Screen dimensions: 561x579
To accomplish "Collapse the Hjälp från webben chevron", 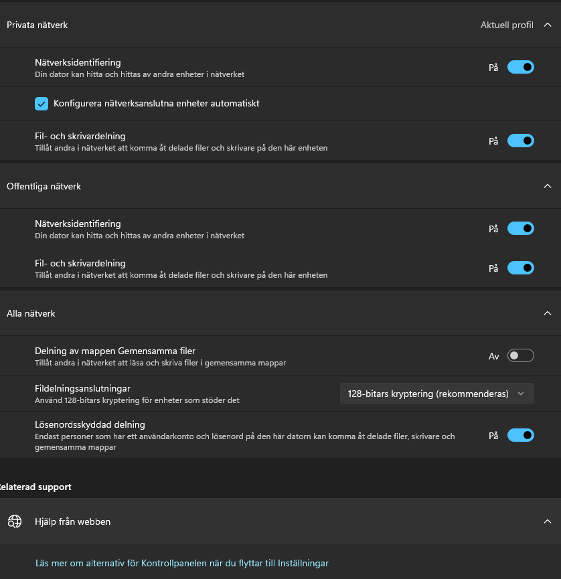I will point(548,521).
